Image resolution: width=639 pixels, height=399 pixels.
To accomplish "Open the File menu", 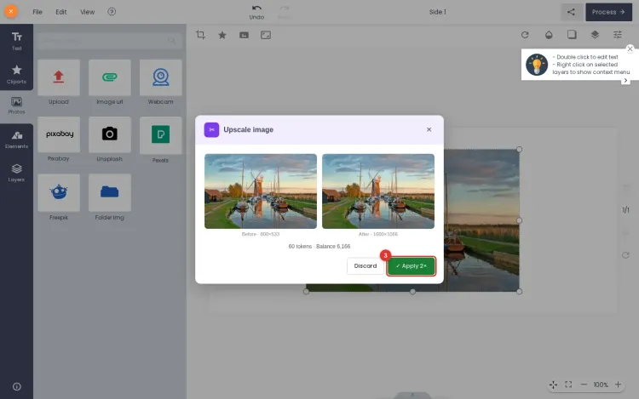I will (37, 12).
